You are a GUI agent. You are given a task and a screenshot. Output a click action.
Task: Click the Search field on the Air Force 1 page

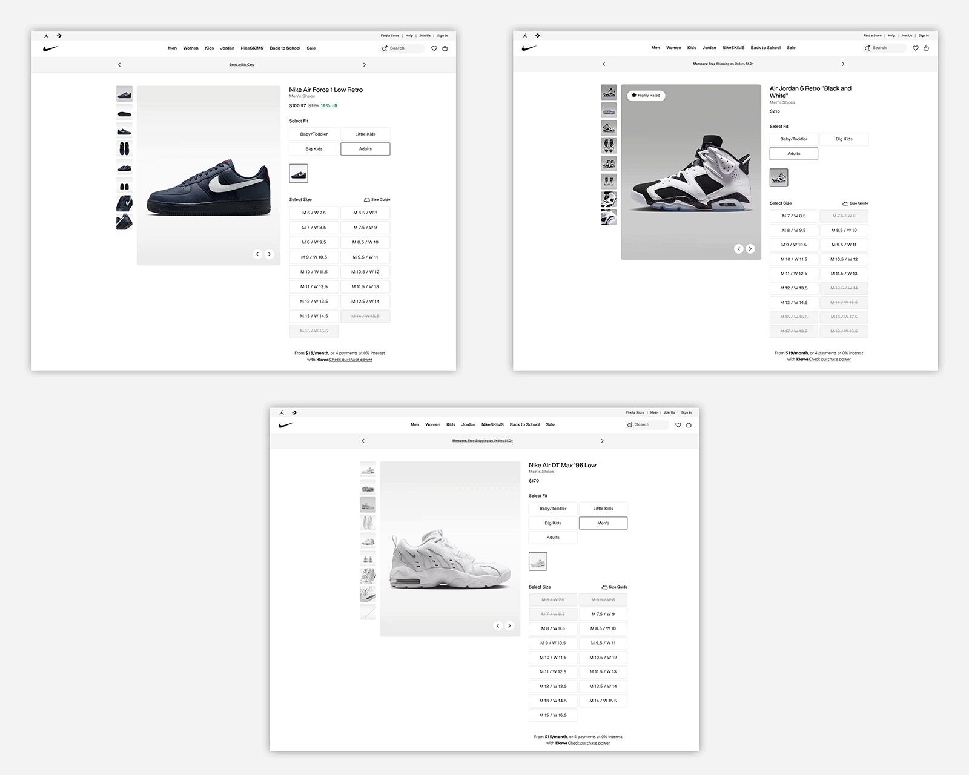pos(403,48)
